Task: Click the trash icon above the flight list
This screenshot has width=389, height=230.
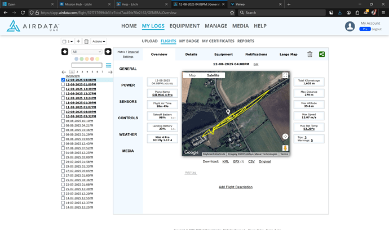Action: tap(86, 42)
